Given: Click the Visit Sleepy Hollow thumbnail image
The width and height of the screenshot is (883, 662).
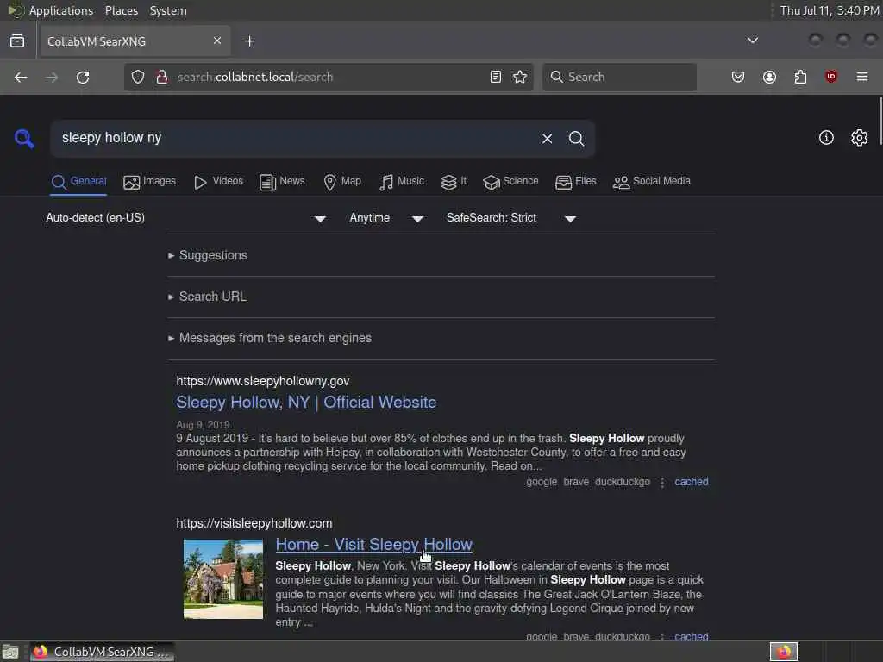Looking at the screenshot, I should pos(223,579).
